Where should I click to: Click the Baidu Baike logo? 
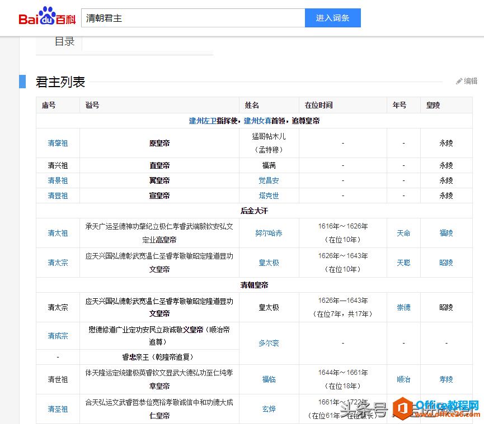(47, 16)
